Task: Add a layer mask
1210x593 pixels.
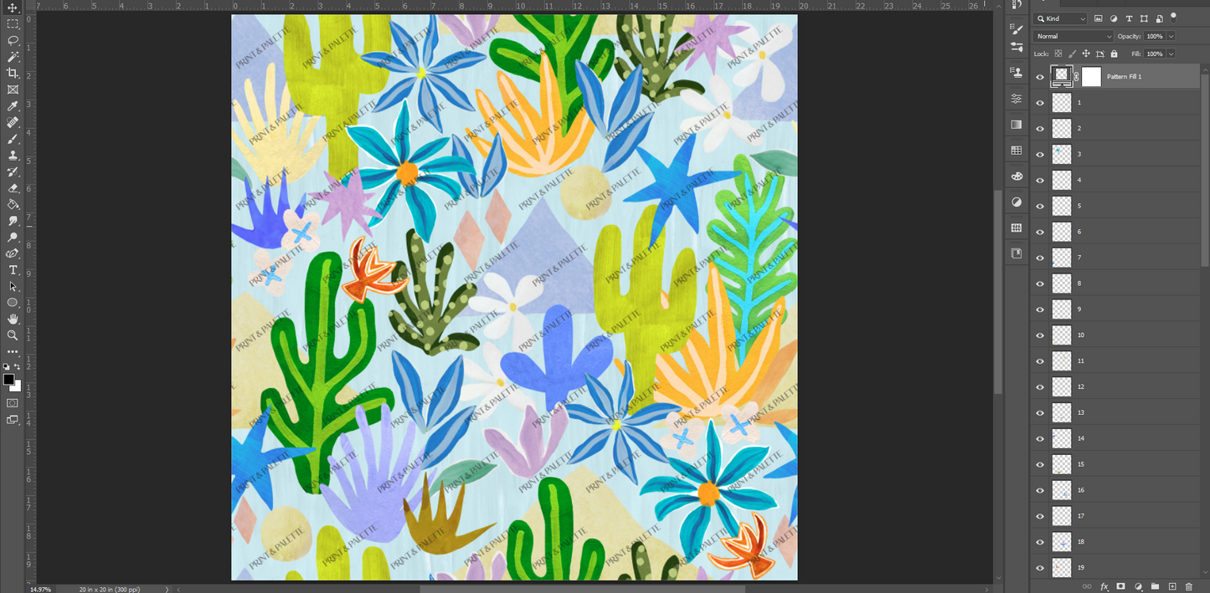Action: [1120, 586]
